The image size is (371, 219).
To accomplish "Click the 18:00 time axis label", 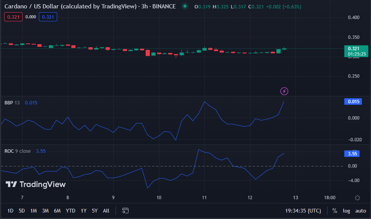I will (329, 198).
